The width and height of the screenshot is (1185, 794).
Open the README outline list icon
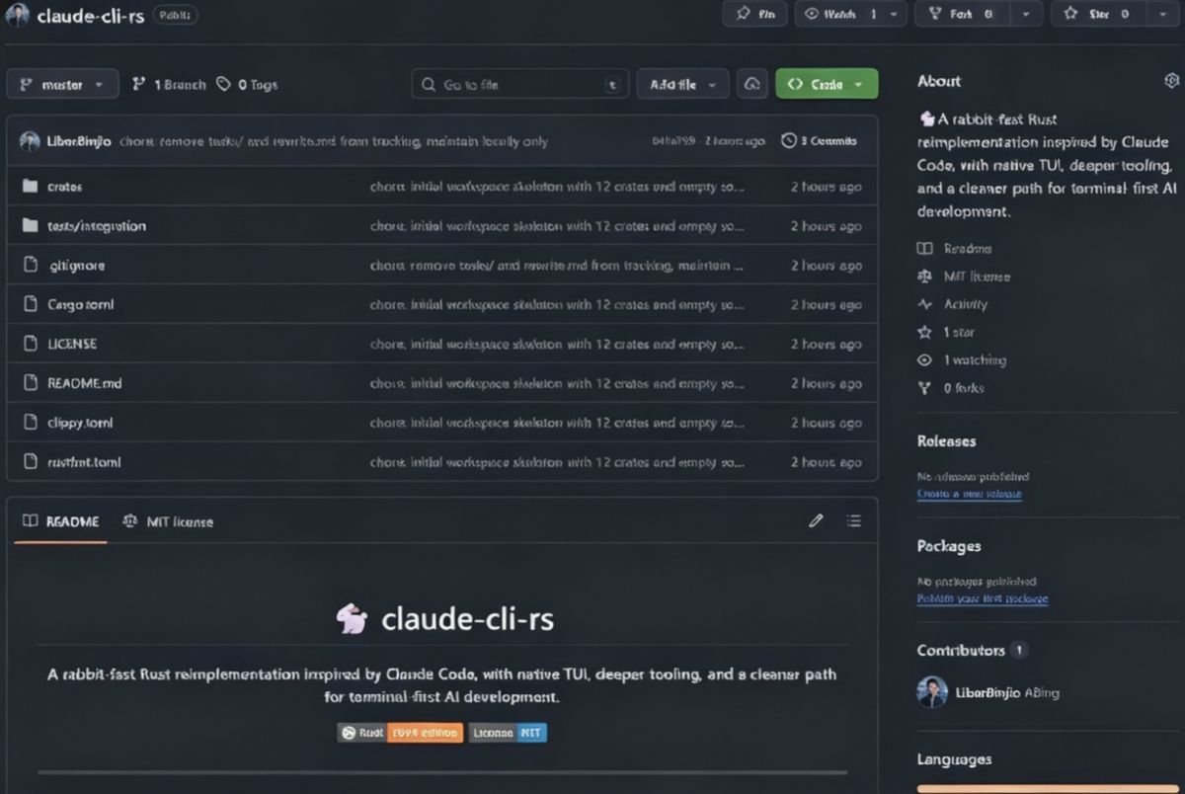click(x=854, y=520)
